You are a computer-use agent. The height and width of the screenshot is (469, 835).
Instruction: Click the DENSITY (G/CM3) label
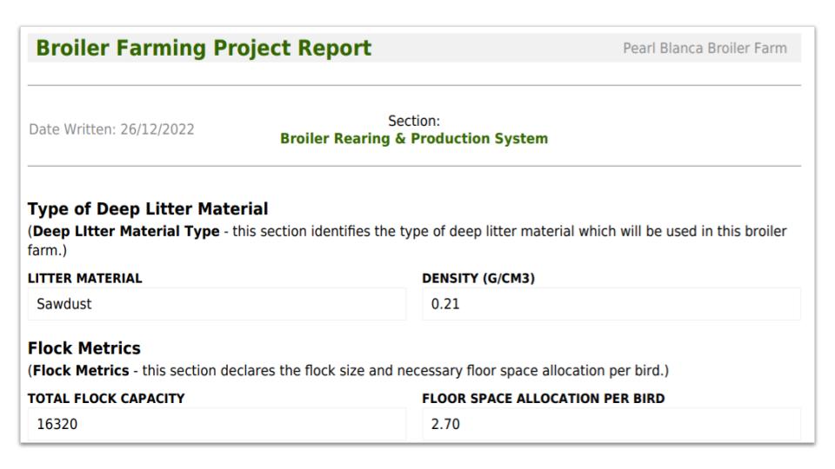tap(478, 279)
